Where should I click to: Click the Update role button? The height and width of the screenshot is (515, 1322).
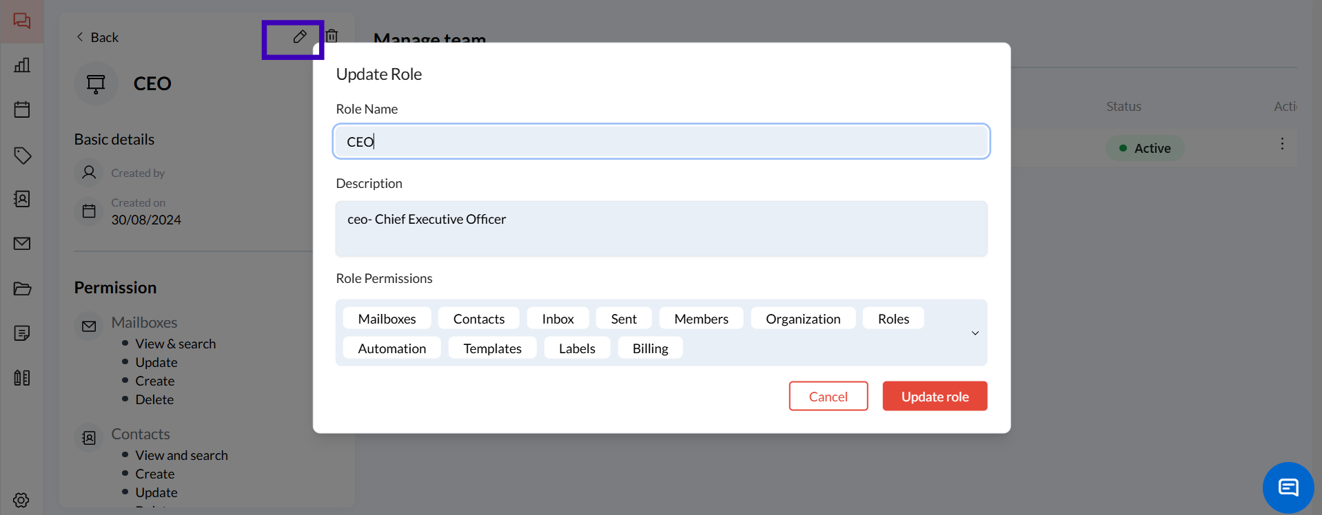[934, 397]
